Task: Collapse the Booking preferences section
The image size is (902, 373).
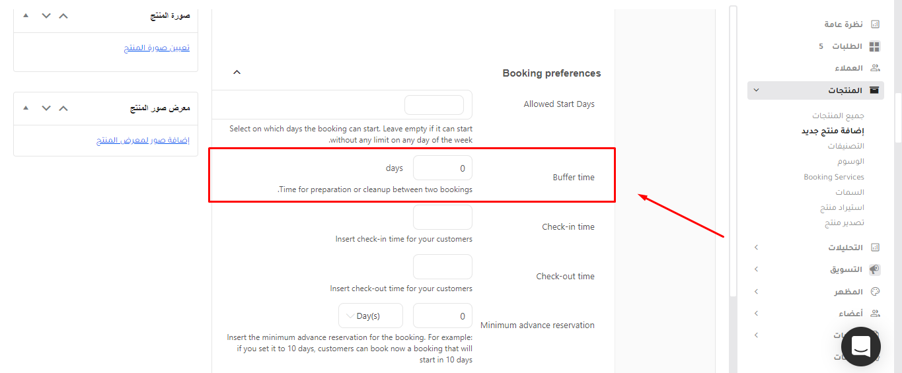Action: pyautogui.click(x=237, y=73)
